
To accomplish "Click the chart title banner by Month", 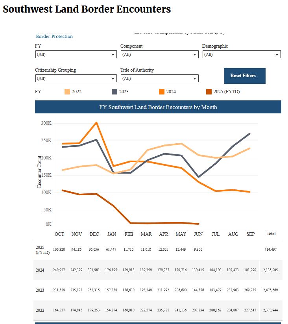I will click(158, 107).
